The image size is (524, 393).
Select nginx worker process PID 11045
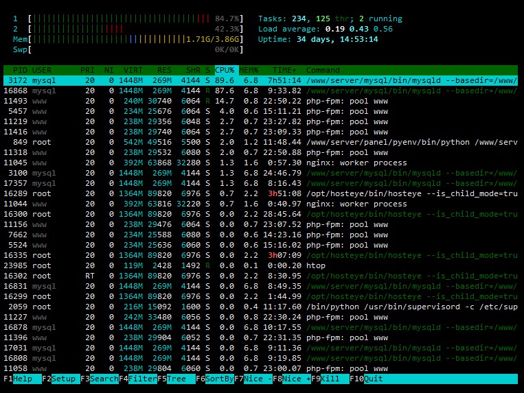(260, 163)
